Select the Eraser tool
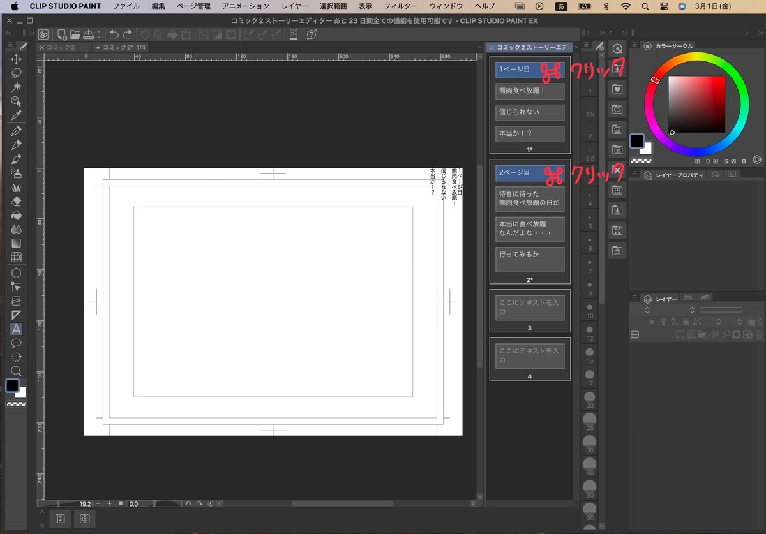This screenshot has width=766, height=534. pos(16,201)
